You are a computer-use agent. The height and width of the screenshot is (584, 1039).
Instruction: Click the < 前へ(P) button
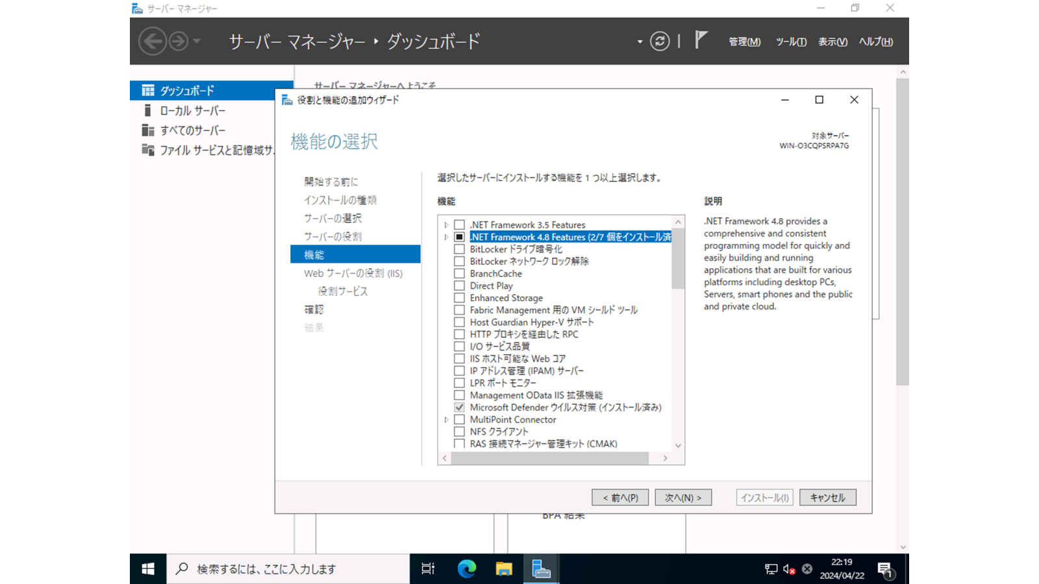(x=620, y=498)
